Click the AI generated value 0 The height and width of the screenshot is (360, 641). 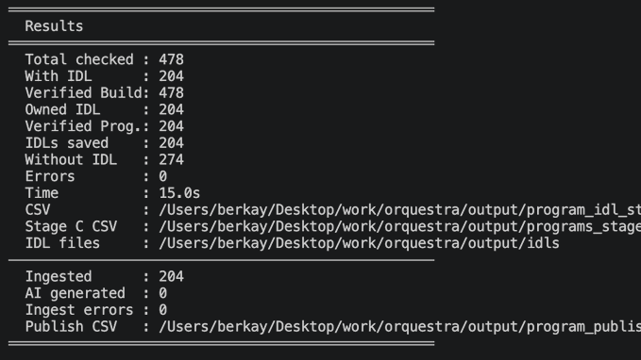[x=162, y=293]
